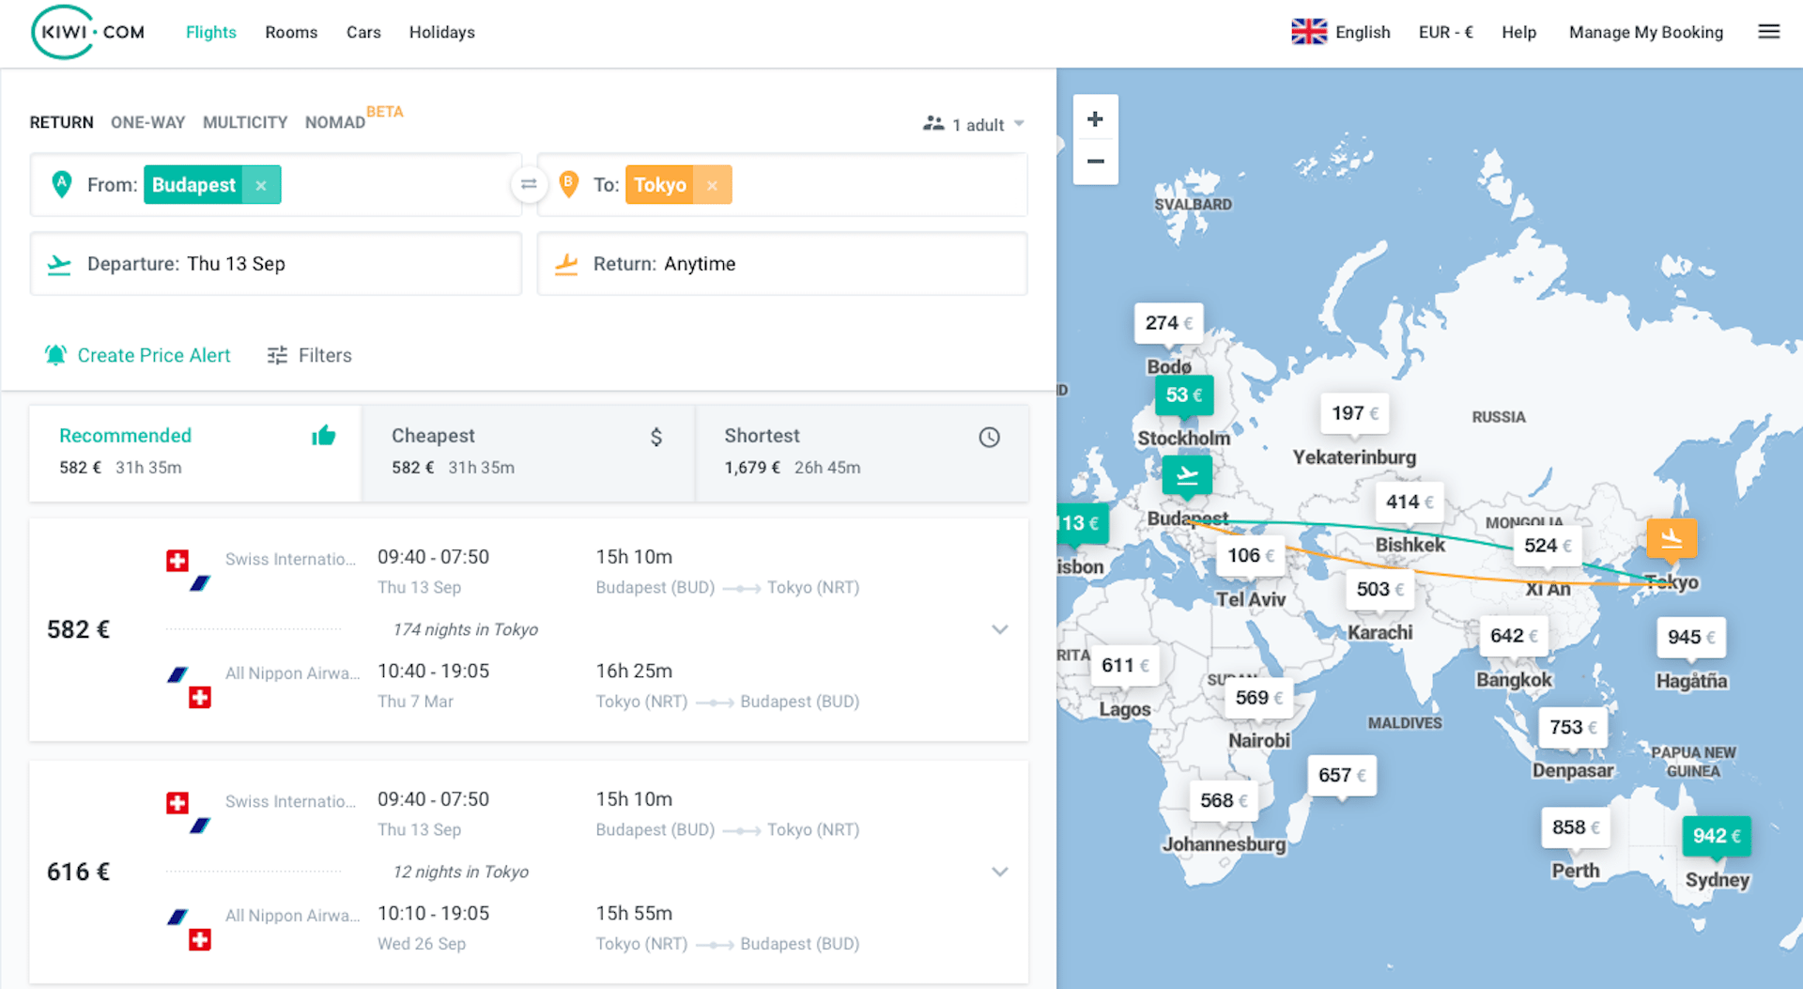Image resolution: width=1803 pixels, height=989 pixels.
Task: Expand the 582 € flight details
Action: click(x=999, y=629)
